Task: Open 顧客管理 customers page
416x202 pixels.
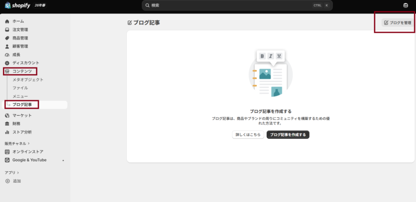Action: tap(20, 46)
